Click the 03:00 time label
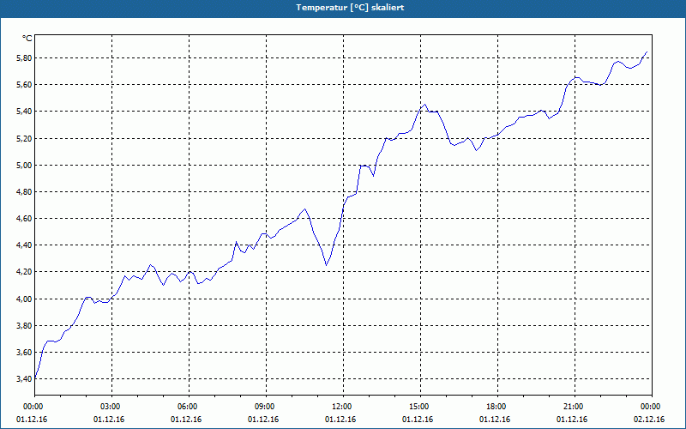 pyautogui.click(x=112, y=407)
